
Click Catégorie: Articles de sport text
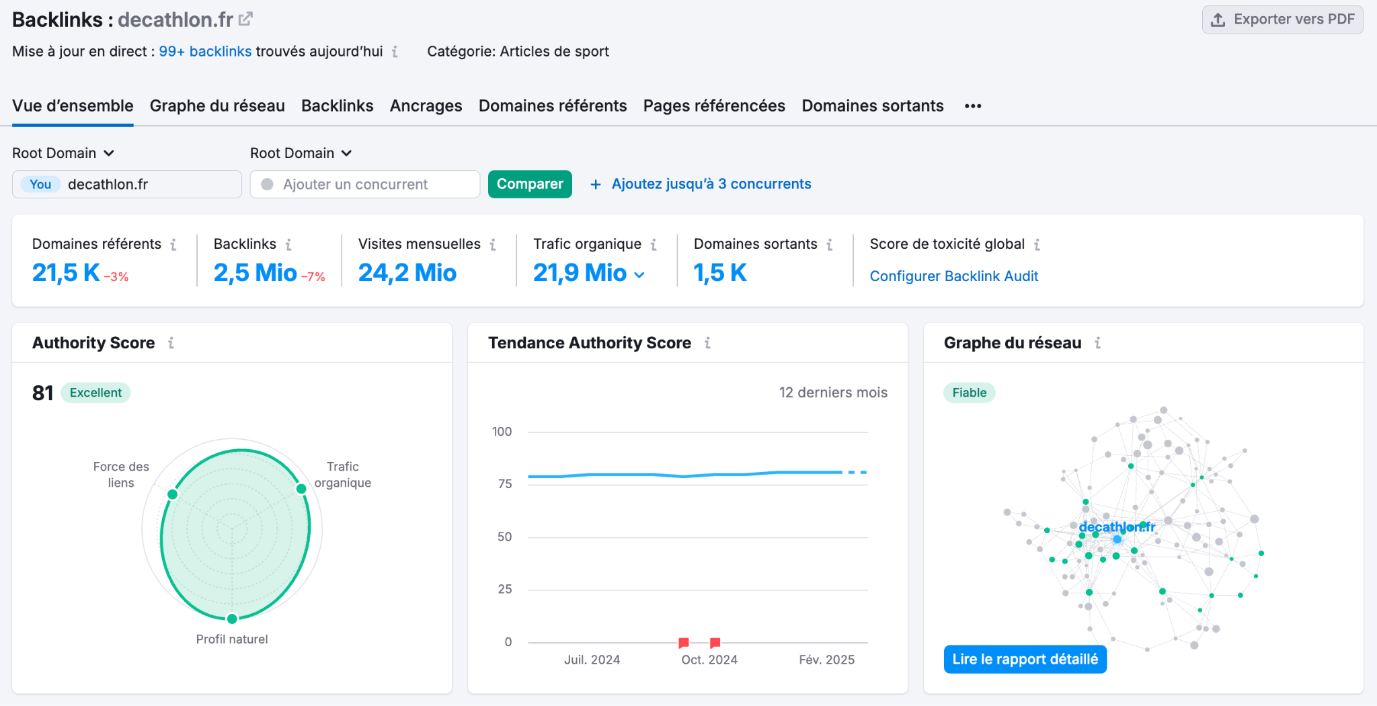click(518, 52)
